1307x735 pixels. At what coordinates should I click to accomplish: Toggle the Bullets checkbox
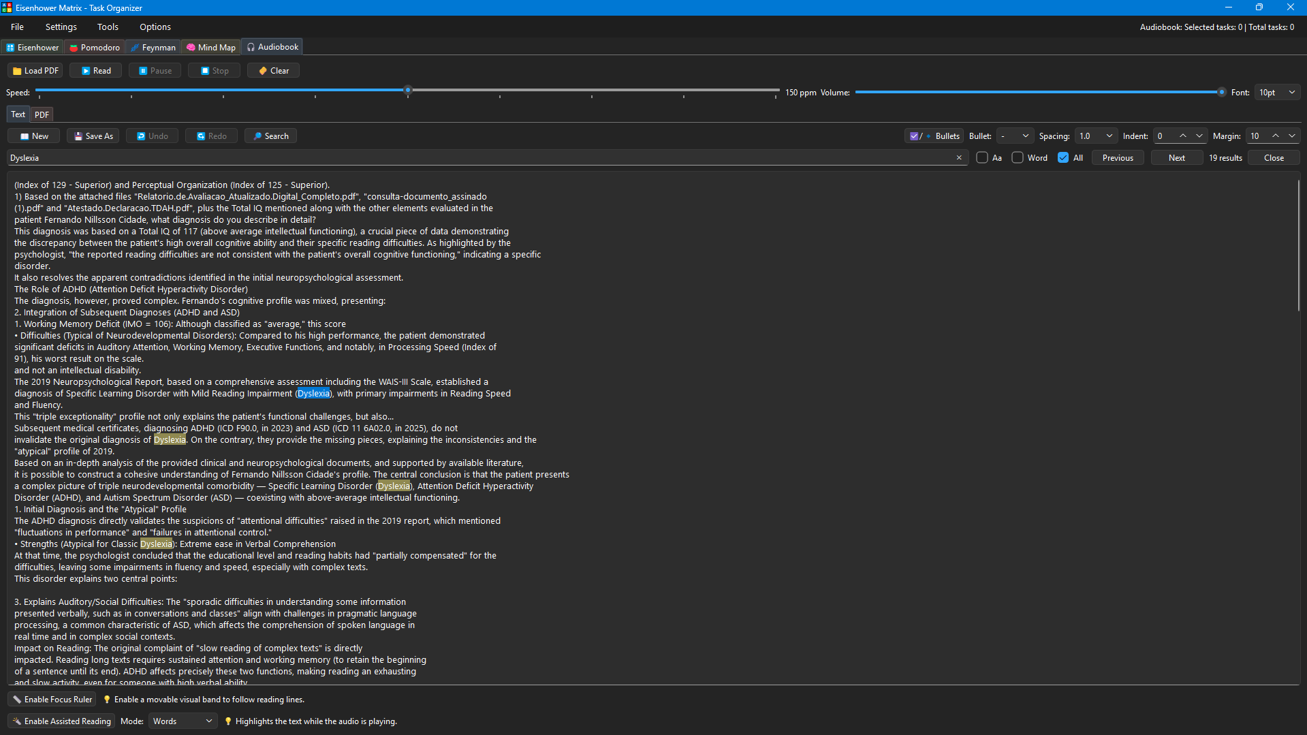[x=934, y=136]
